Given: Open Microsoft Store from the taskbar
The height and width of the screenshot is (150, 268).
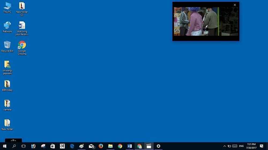Looking at the screenshot, I should [x=53, y=146].
